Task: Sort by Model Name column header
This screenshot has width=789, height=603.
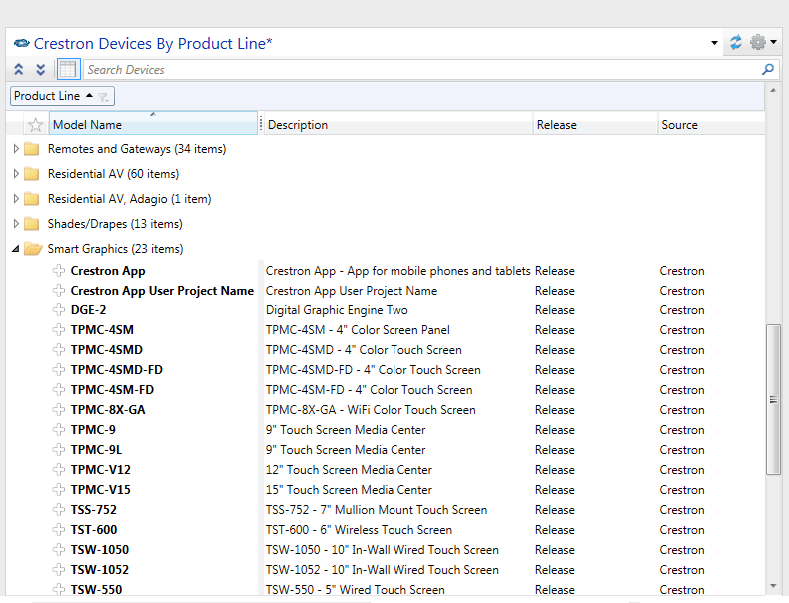Action: pos(153,124)
